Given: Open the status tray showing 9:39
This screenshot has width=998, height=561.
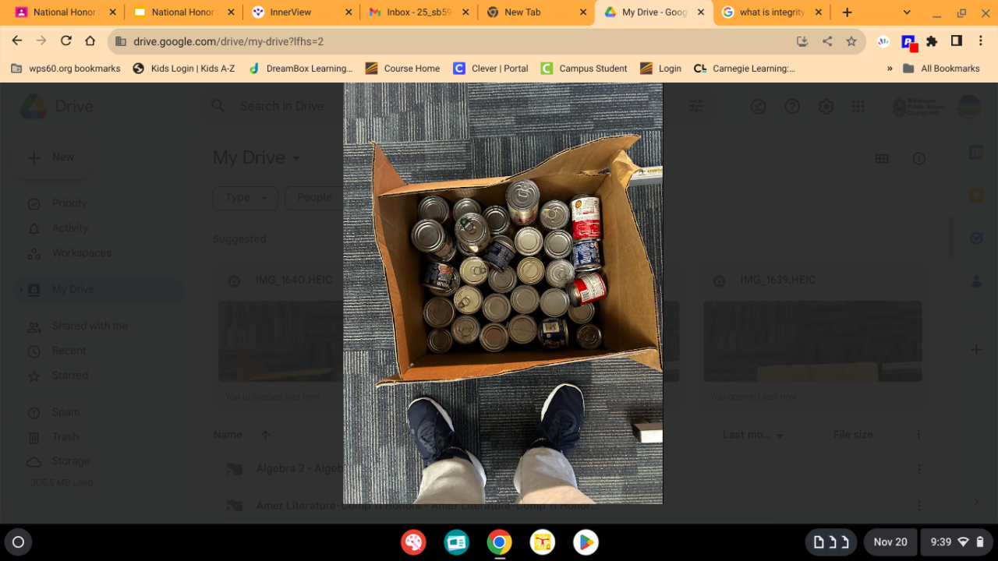Looking at the screenshot, I should (x=956, y=542).
